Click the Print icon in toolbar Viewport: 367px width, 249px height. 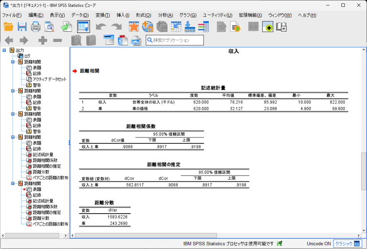click(36, 27)
